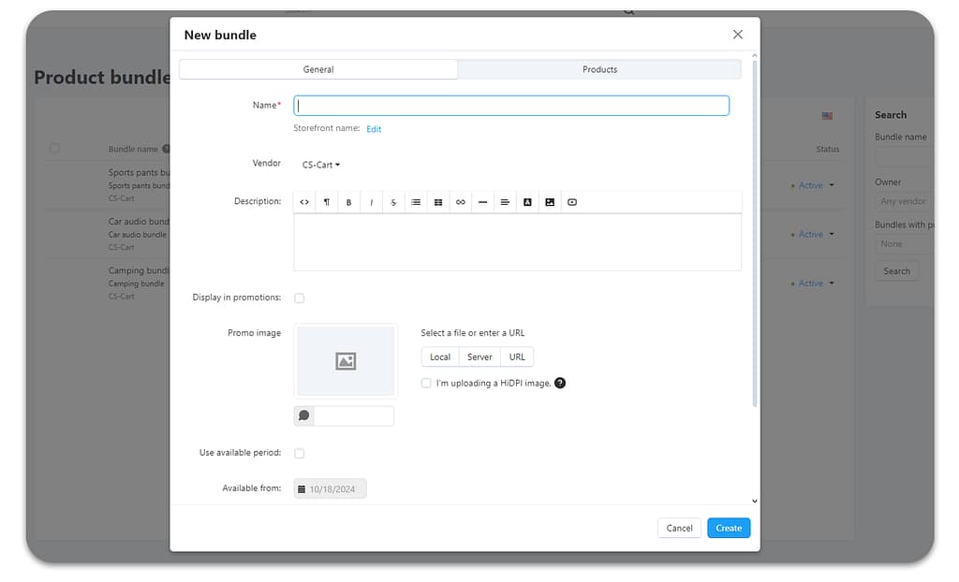This screenshot has width=959, height=582.
Task: Switch to the Products tab
Action: click(x=599, y=69)
